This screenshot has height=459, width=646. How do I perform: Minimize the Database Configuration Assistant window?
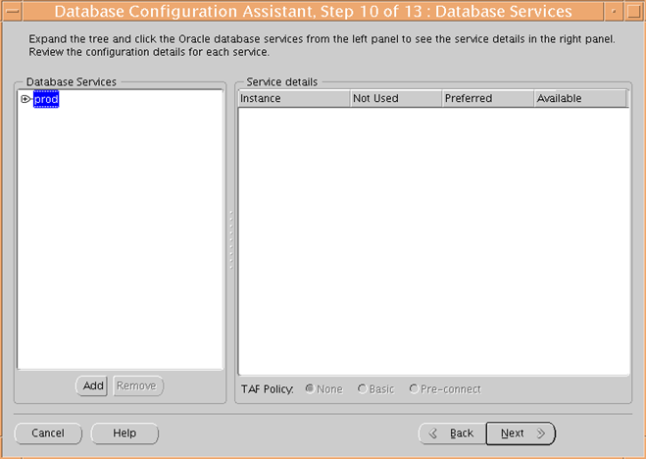pos(614,11)
